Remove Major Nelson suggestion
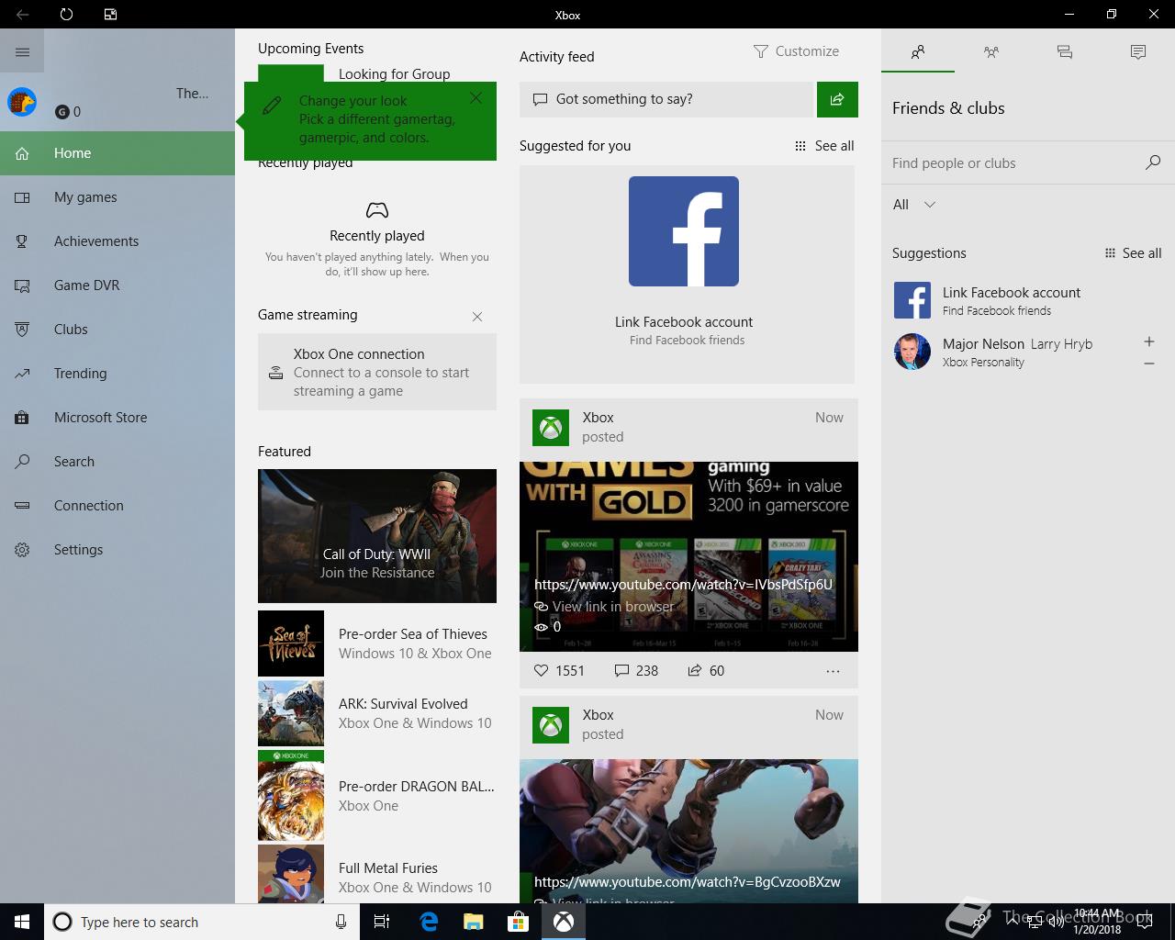The width and height of the screenshot is (1175, 940). click(x=1149, y=364)
